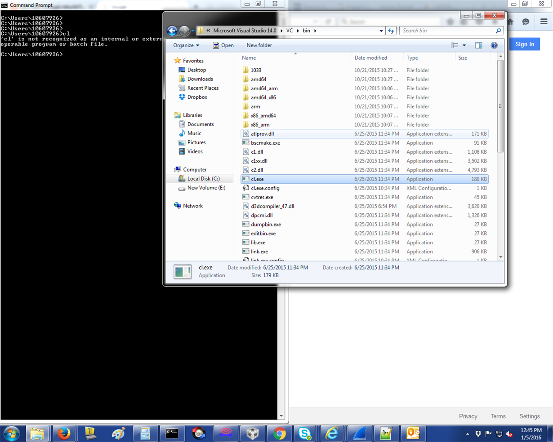Screen dimensions: 553x442
Task: Select Computer in the navigation pane
Action: (x=195, y=170)
